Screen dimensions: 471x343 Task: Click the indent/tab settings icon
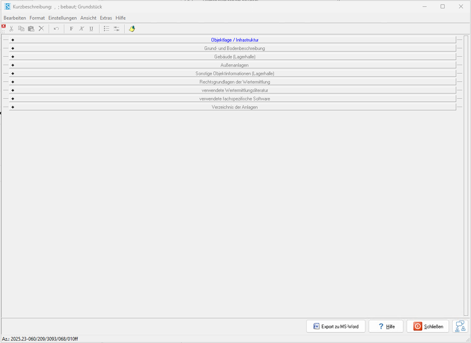117,29
